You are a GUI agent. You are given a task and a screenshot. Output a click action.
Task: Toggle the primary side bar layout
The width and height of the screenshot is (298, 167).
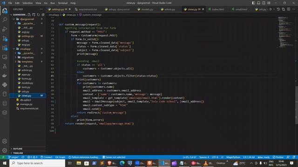(x=253, y=3)
